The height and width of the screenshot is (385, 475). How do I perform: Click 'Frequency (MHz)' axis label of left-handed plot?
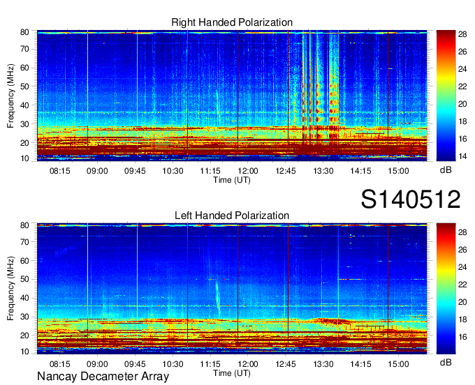(x=10, y=289)
